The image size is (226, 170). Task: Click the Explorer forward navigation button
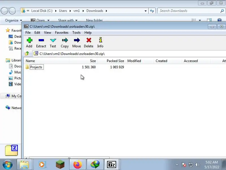(x=12, y=11)
